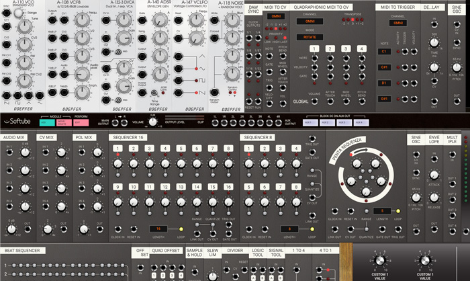Click the A-147 VCLFO triangle wave output jack

pyautogui.click(x=179, y=56)
